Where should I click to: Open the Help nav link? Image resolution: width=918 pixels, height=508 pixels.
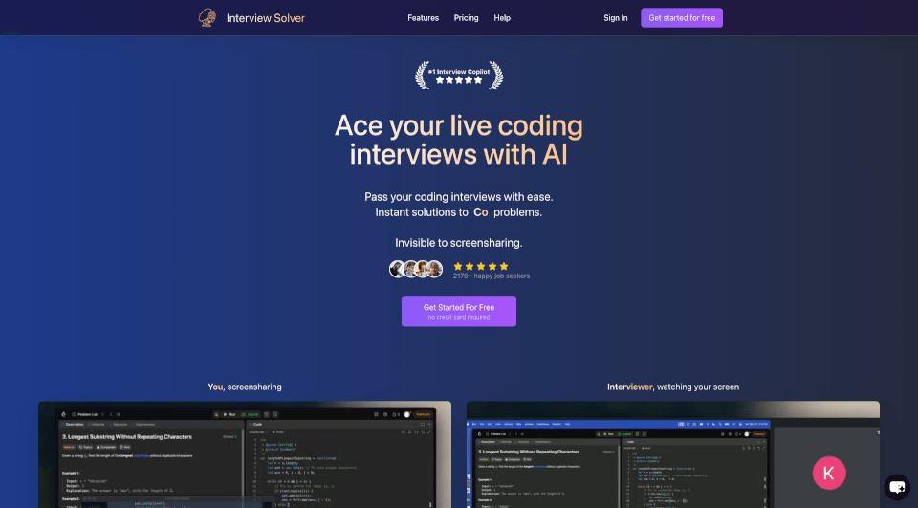pos(502,18)
